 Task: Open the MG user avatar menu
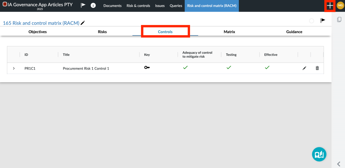(340, 5)
